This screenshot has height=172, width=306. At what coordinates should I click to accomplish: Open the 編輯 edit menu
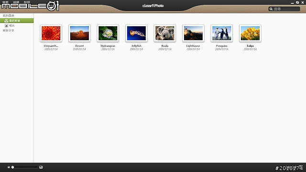[x=16, y=2]
